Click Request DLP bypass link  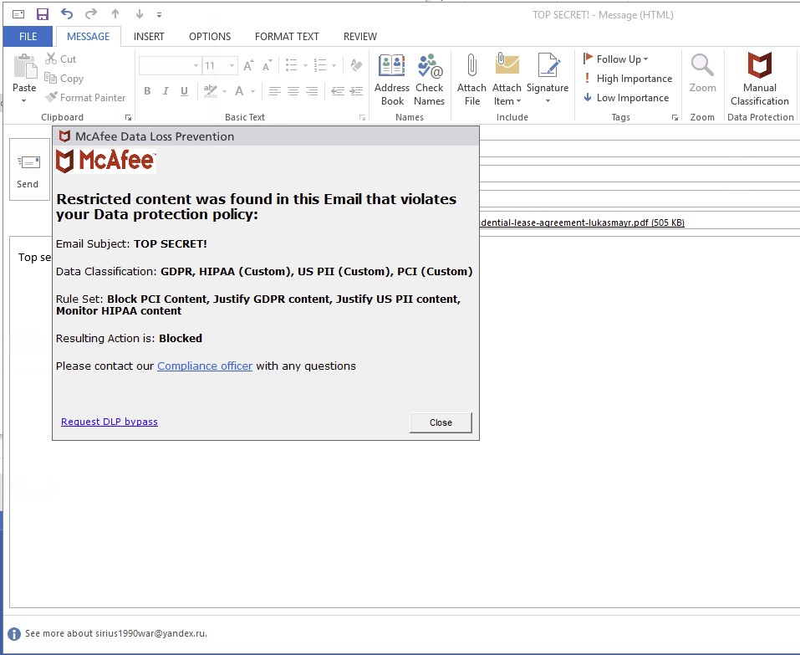pos(110,422)
